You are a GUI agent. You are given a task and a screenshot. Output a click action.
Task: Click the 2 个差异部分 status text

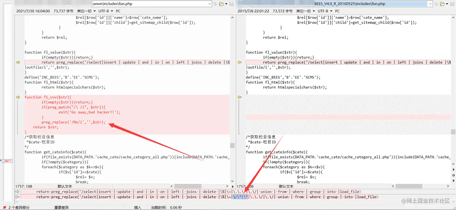[x=19, y=207]
